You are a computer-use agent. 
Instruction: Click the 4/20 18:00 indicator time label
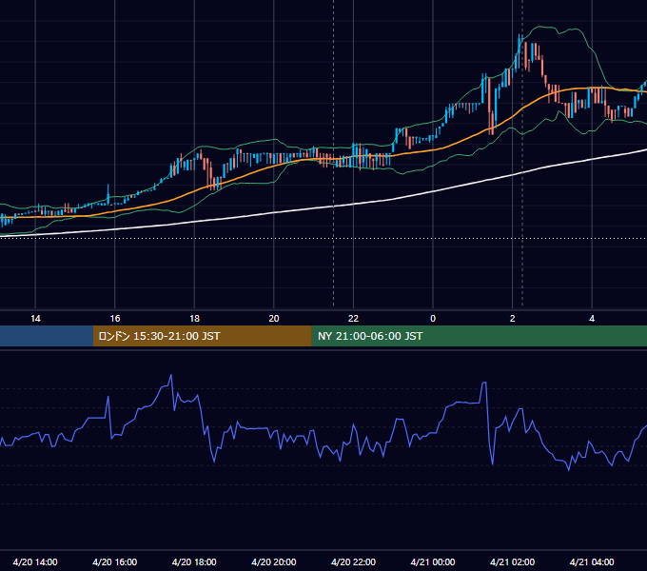pyautogui.click(x=194, y=561)
